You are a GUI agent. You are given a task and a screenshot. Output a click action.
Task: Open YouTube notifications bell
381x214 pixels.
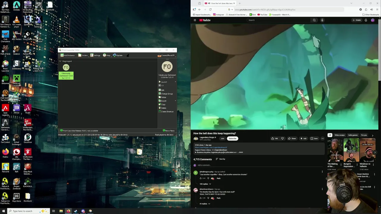click(x=366, y=20)
